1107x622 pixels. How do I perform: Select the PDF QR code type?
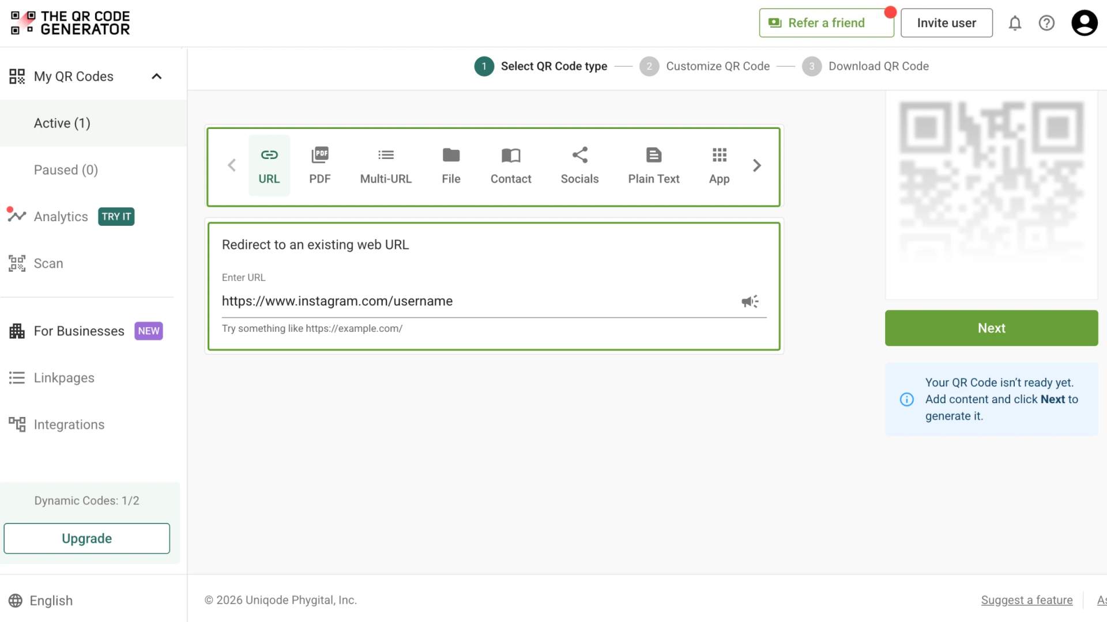320,166
